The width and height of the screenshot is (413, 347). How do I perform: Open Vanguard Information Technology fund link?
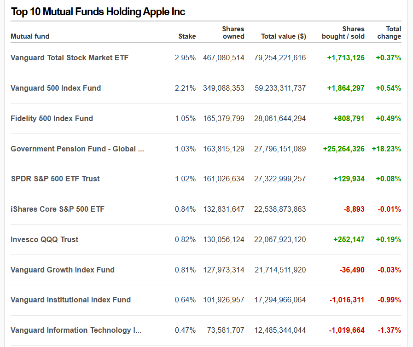(x=76, y=330)
